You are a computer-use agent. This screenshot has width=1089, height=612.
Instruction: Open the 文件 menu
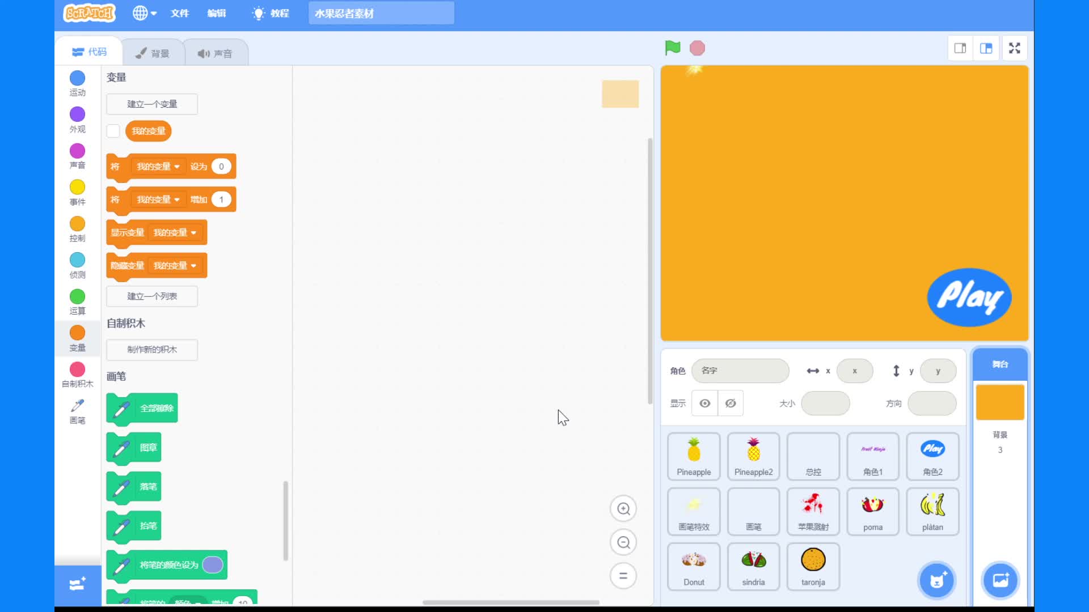179,13
